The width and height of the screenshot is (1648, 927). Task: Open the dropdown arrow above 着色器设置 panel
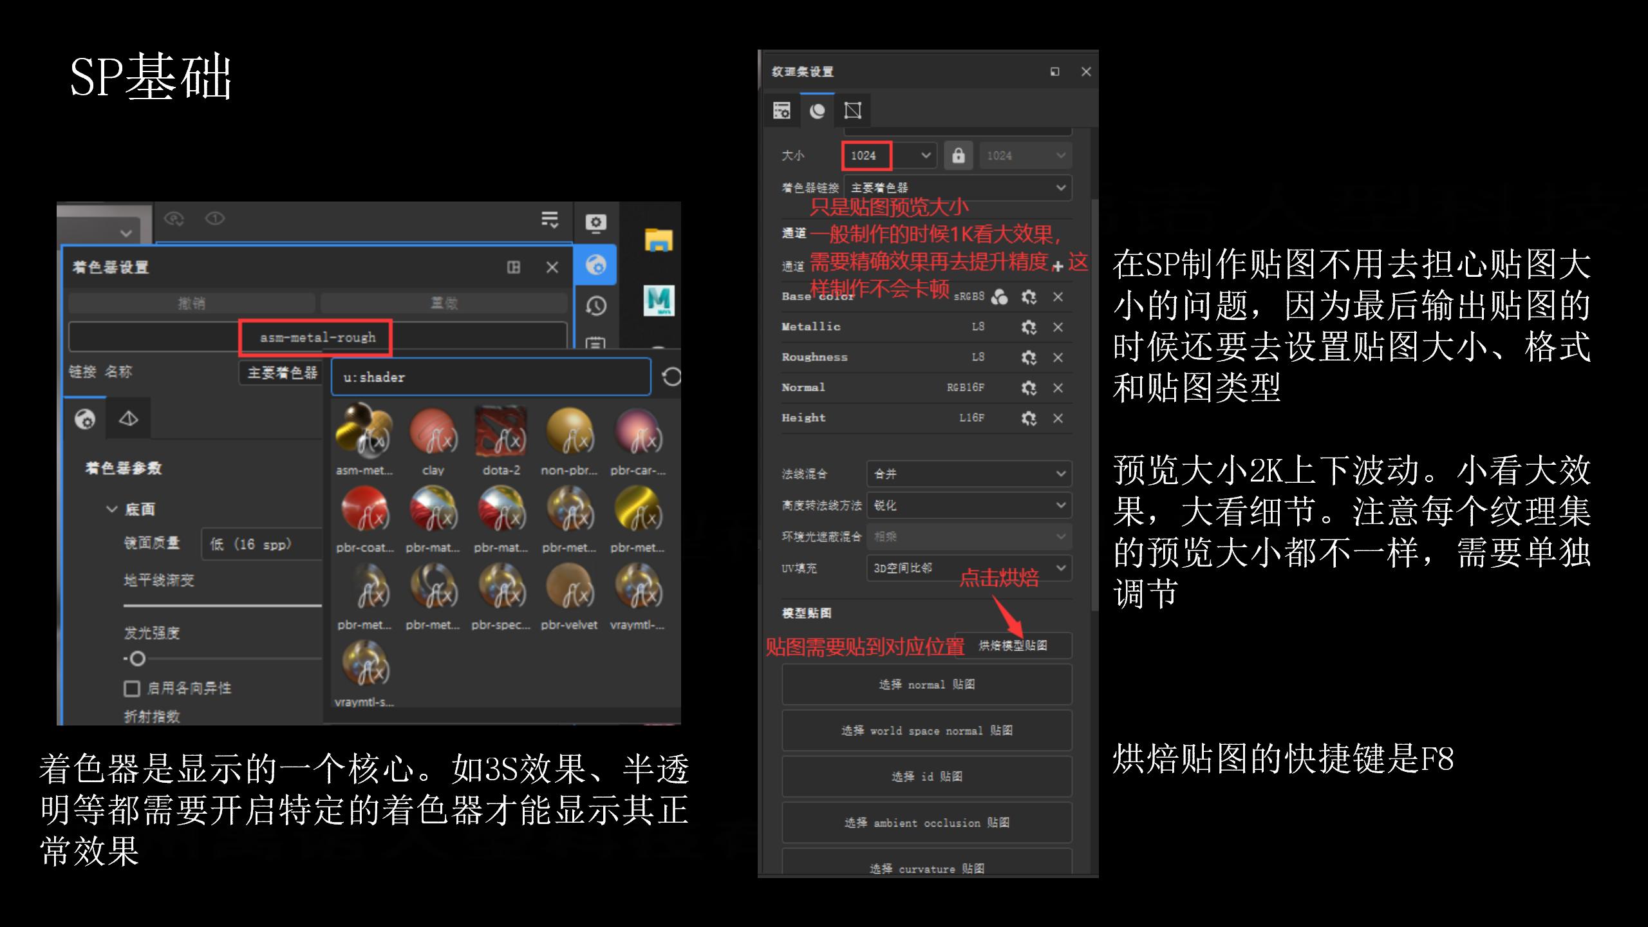pos(126,232)
